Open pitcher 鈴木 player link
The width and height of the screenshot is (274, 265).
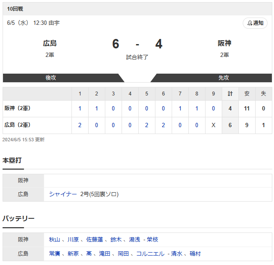(x=116, y=239)
